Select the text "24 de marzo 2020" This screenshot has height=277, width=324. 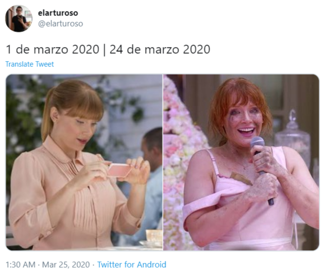160,49
